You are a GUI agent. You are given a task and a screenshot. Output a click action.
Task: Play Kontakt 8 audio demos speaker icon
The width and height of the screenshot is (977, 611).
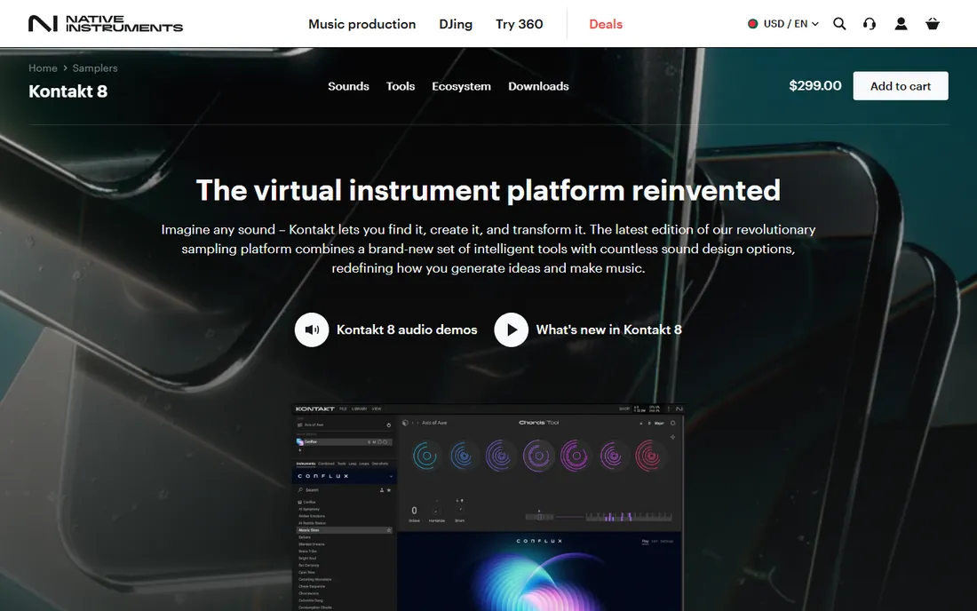[x=312, y=329]
